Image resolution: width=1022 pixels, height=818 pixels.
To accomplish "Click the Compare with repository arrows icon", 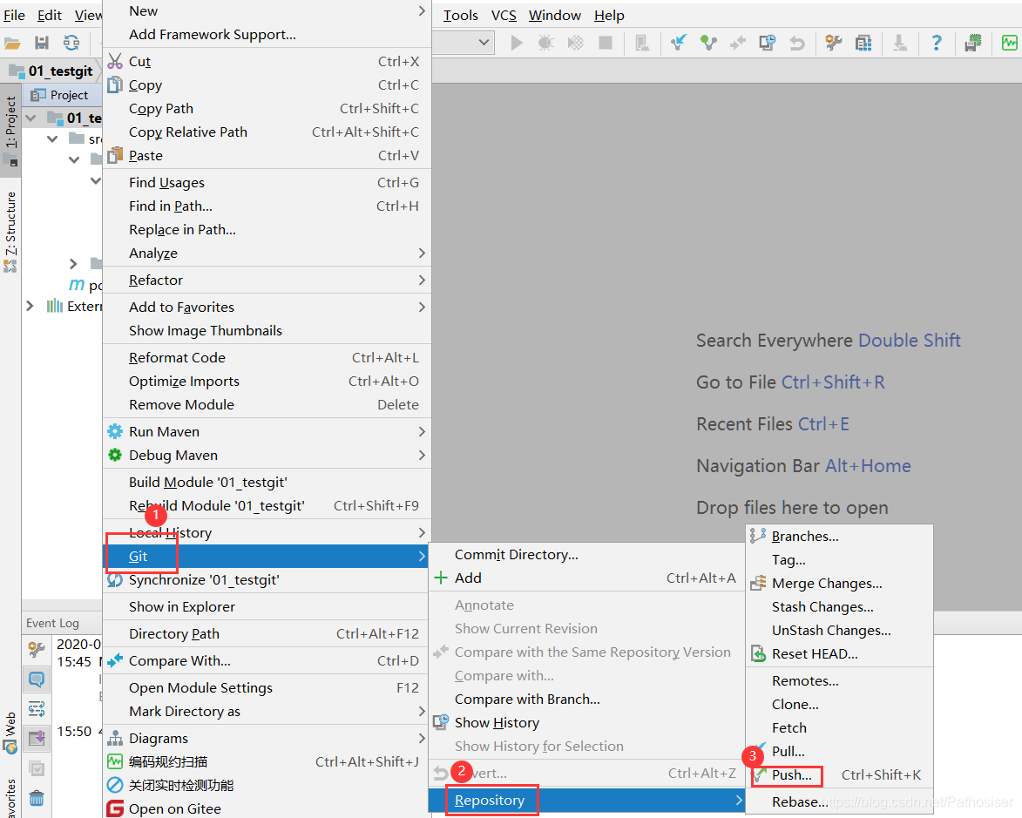I will pyautogui.click(x=738, y=43).
